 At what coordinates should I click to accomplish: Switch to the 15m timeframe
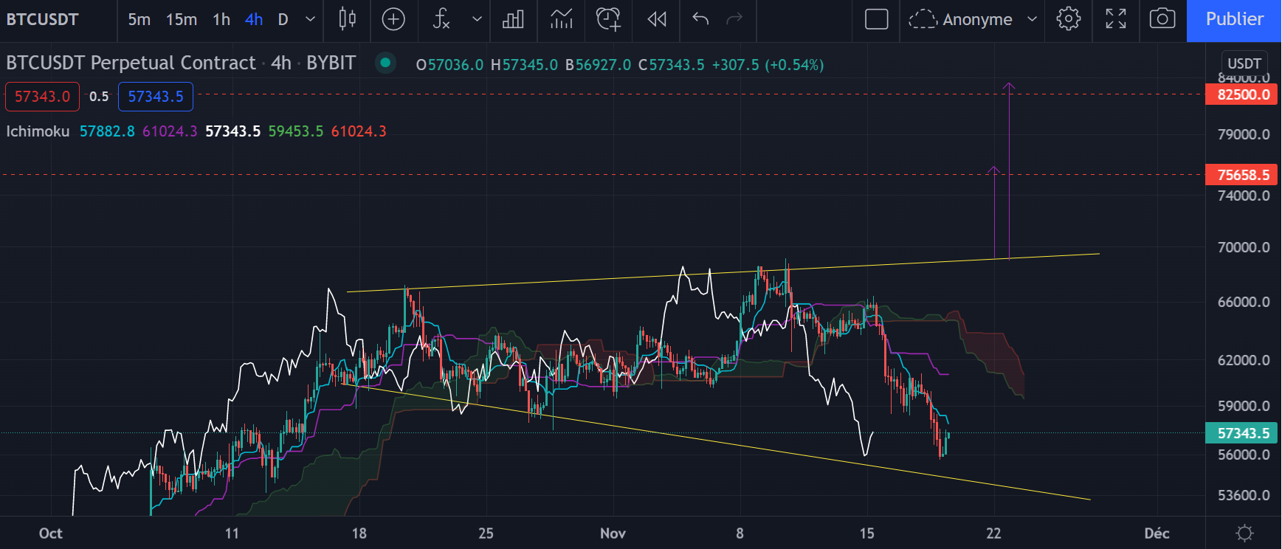pos(182,19)
